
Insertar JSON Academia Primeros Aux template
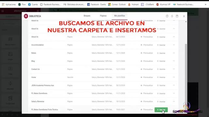[x=161, y=85]
